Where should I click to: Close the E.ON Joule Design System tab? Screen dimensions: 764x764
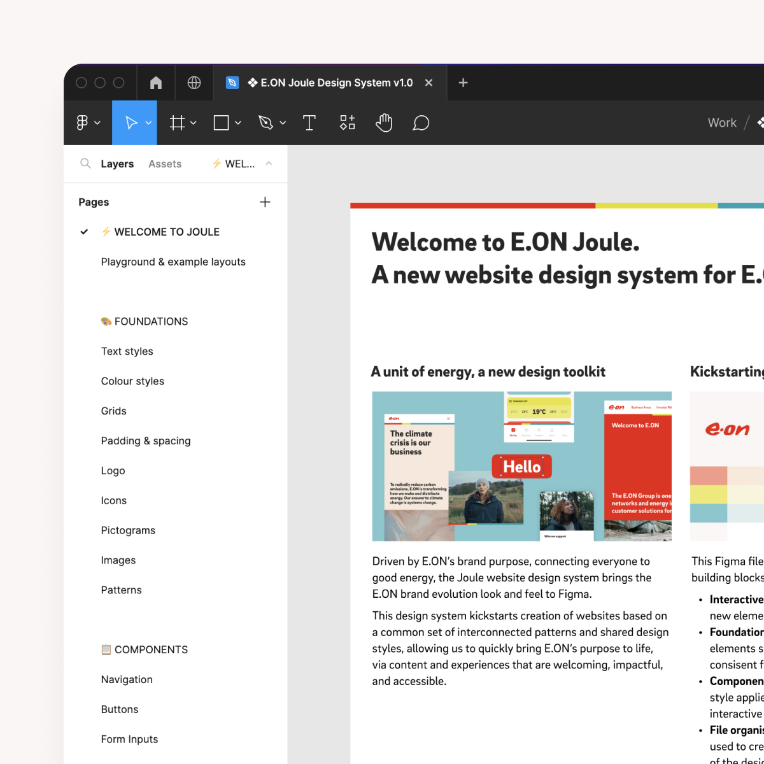click(429, 83)
